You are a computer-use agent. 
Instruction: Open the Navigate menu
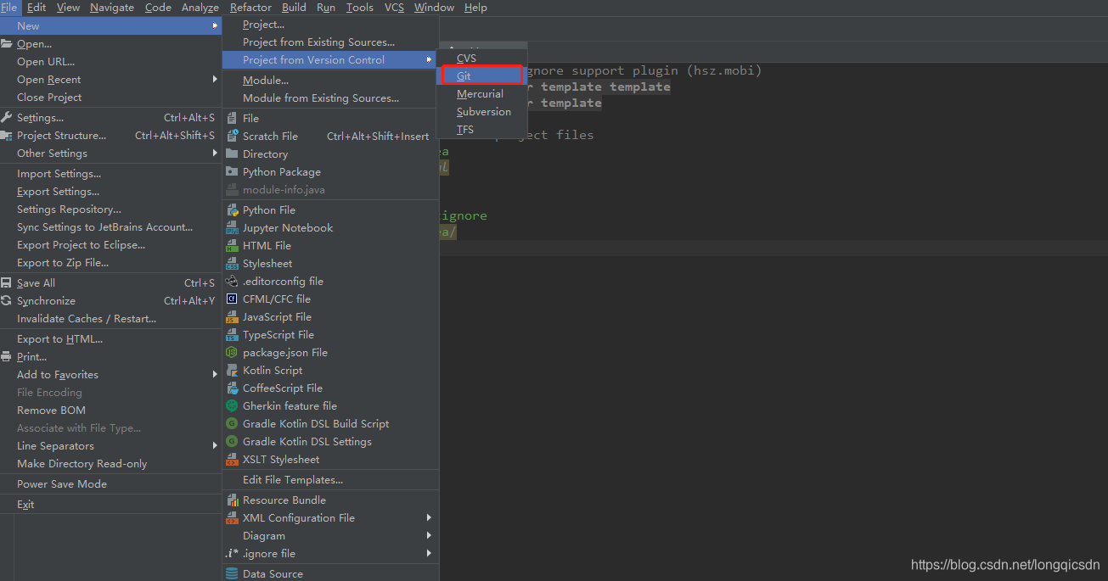point(111,8)
